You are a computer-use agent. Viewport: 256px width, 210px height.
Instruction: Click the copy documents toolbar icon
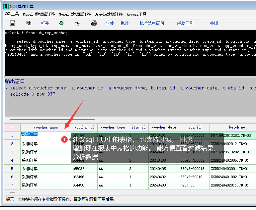point(29,23)
